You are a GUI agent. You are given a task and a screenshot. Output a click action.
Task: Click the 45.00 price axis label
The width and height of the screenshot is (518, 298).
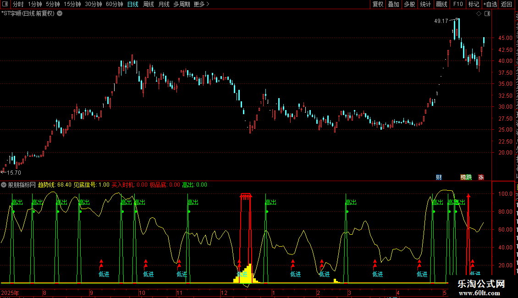point(506,38)
